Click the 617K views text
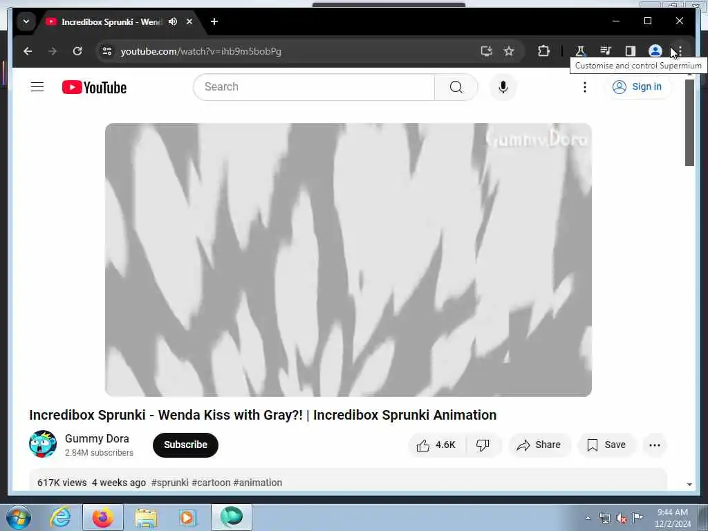708x531 pixels. point(62,483)
